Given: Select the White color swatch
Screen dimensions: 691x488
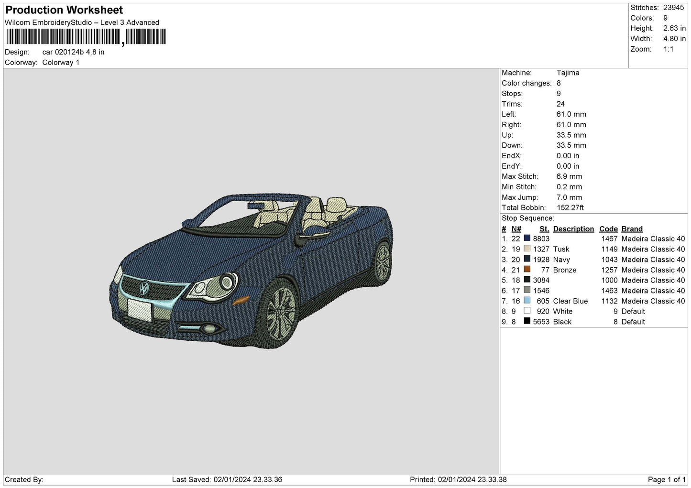Looking at the screenshot, I should pos(527,311).
